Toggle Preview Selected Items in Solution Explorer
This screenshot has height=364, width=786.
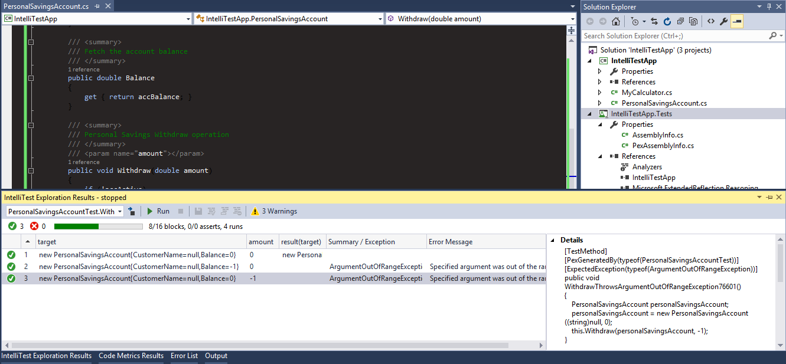pos(737,21)
